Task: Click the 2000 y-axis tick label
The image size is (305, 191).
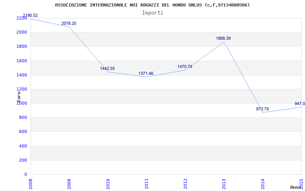Action: coord(22,32)
